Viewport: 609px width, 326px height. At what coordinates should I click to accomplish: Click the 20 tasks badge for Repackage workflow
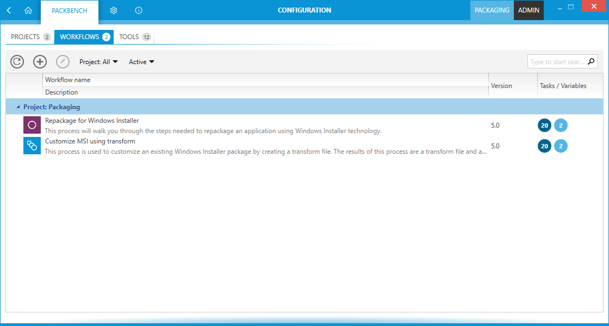(544, 125)
